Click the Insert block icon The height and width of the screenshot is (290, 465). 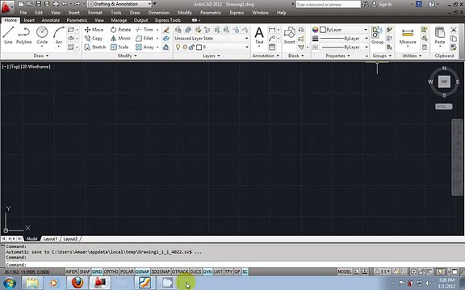click(289, 35)
